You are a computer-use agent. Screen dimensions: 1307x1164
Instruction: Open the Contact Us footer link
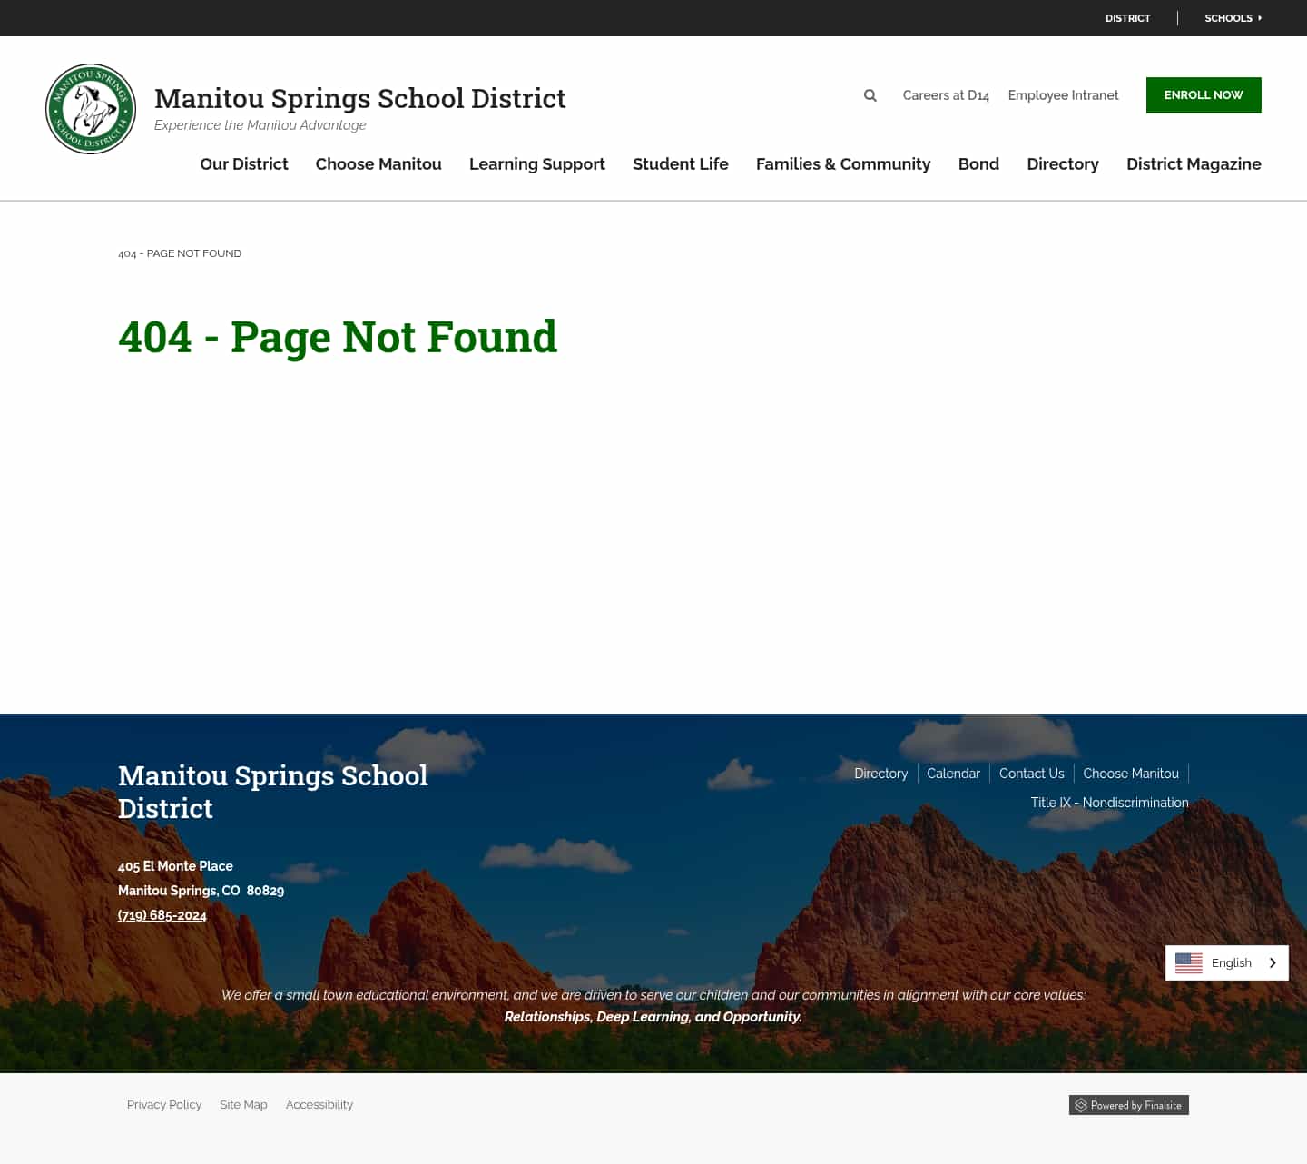pos(1031,774)
